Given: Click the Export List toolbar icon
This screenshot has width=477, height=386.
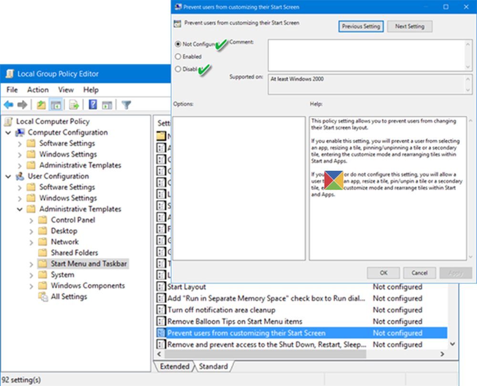Looking at the screenshot, I should tap(74, 105).
